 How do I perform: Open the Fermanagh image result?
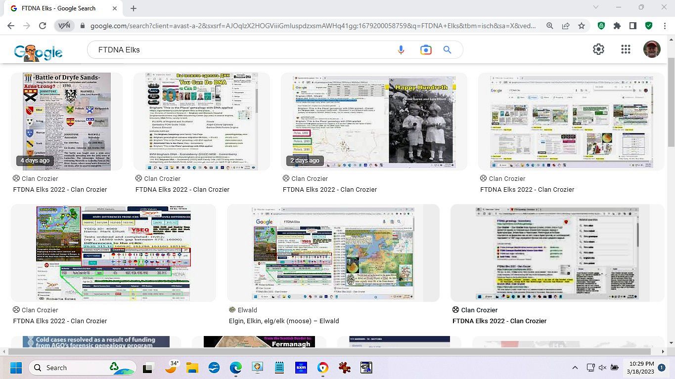pyautogui.click(x=259, y=341)
